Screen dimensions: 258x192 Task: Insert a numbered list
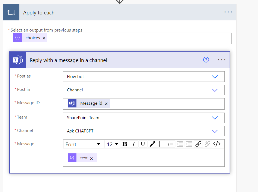[x=171, y=144]
